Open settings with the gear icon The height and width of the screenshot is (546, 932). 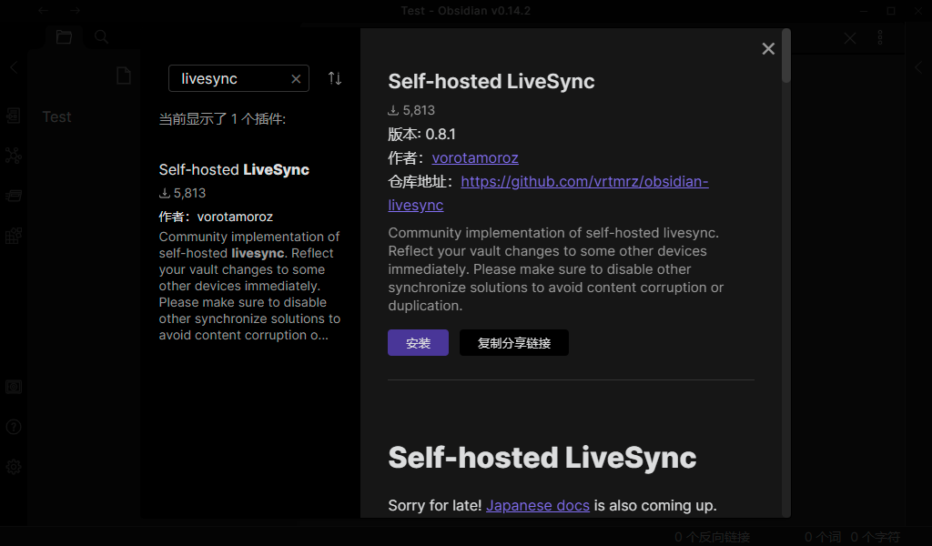[x=13, y=467]
